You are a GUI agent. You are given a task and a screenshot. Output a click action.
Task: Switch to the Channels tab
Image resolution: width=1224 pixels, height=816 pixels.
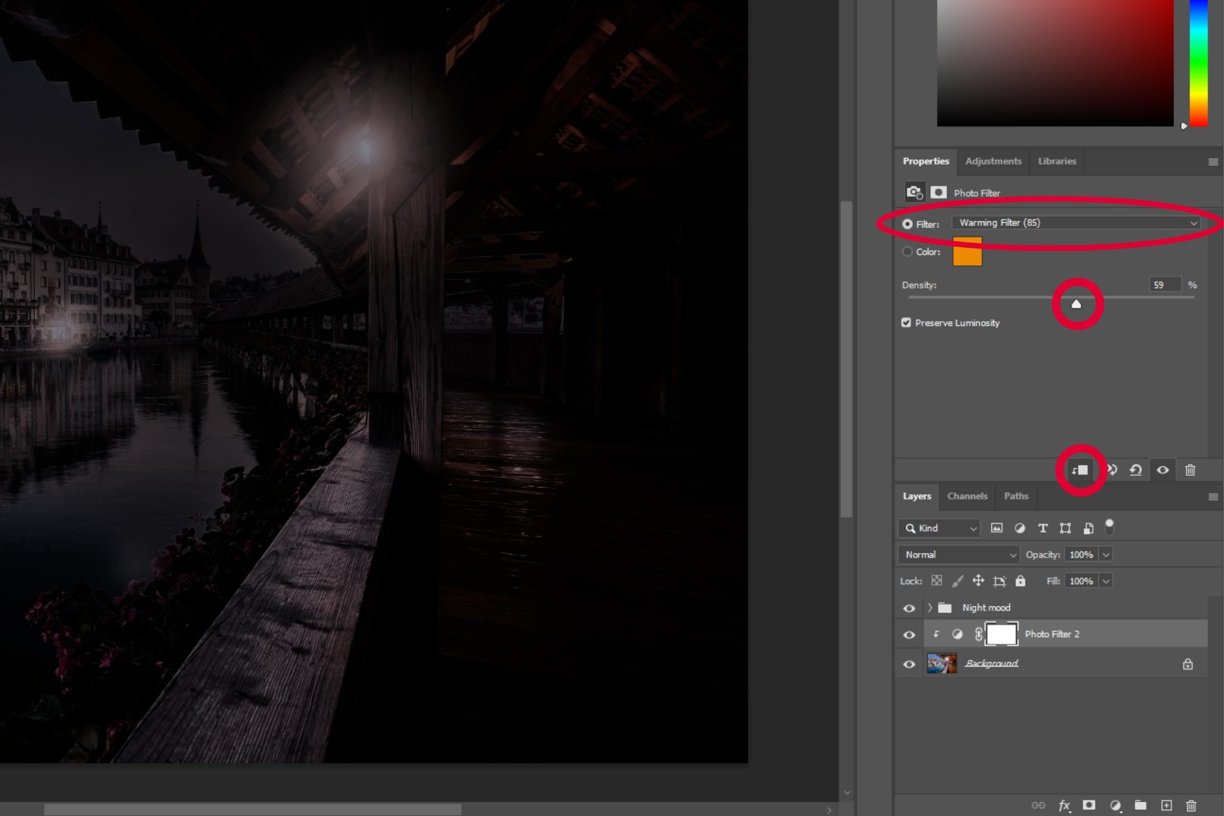click(967, 496)
